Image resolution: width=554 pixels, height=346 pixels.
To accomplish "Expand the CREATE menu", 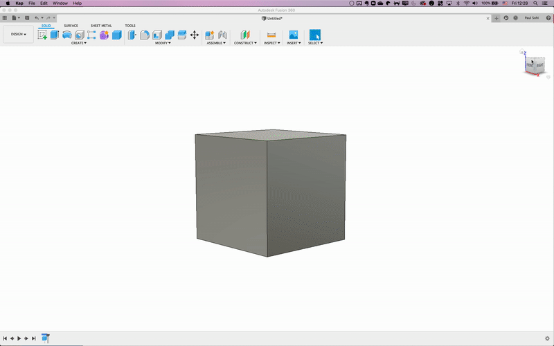I will pyautogui.click(x=79, y=43).
